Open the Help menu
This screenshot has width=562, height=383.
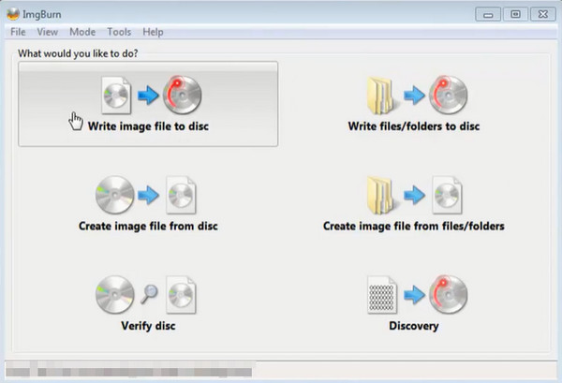pos(153,32)
